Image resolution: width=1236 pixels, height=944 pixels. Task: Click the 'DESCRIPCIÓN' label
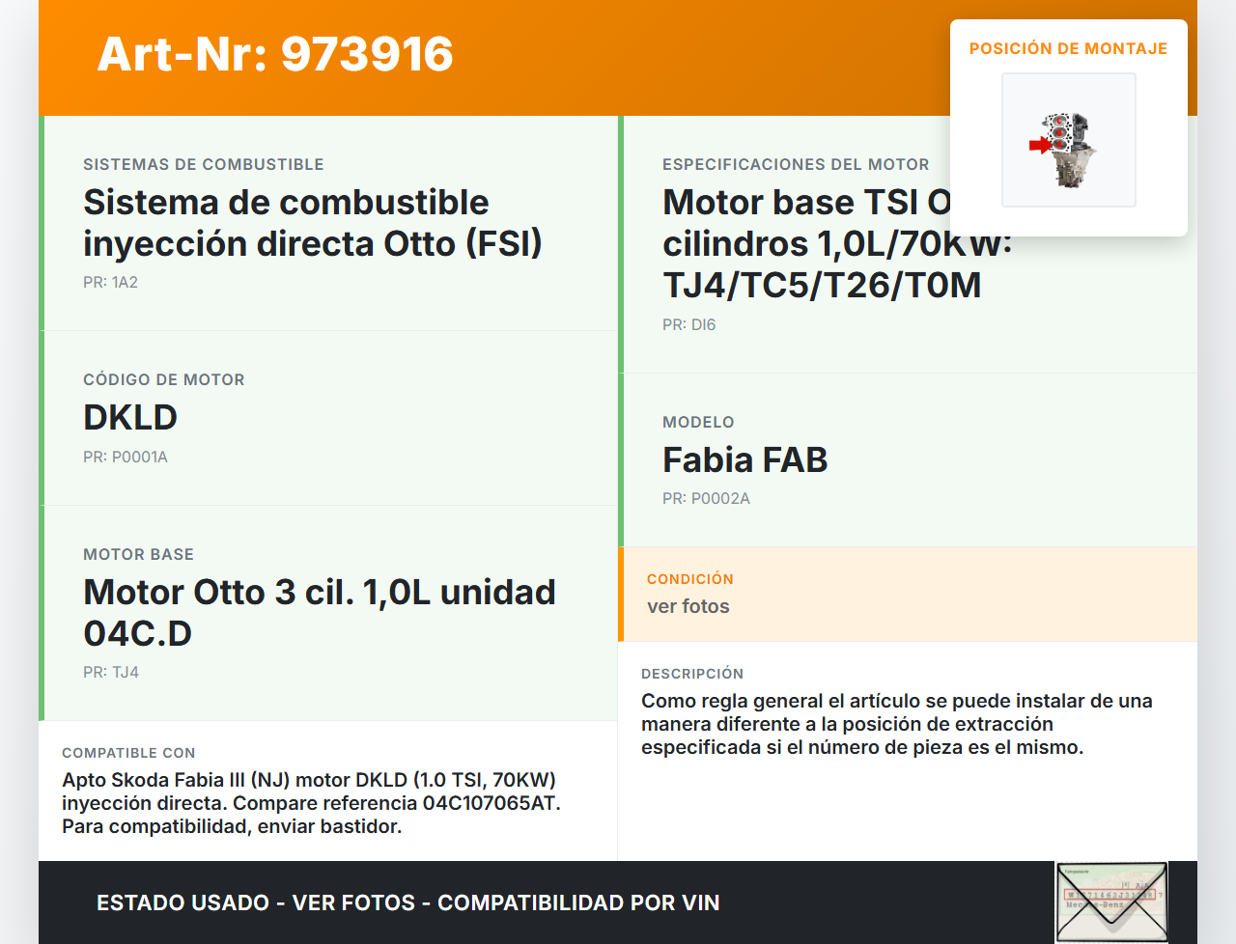click(x=692, y=674)
